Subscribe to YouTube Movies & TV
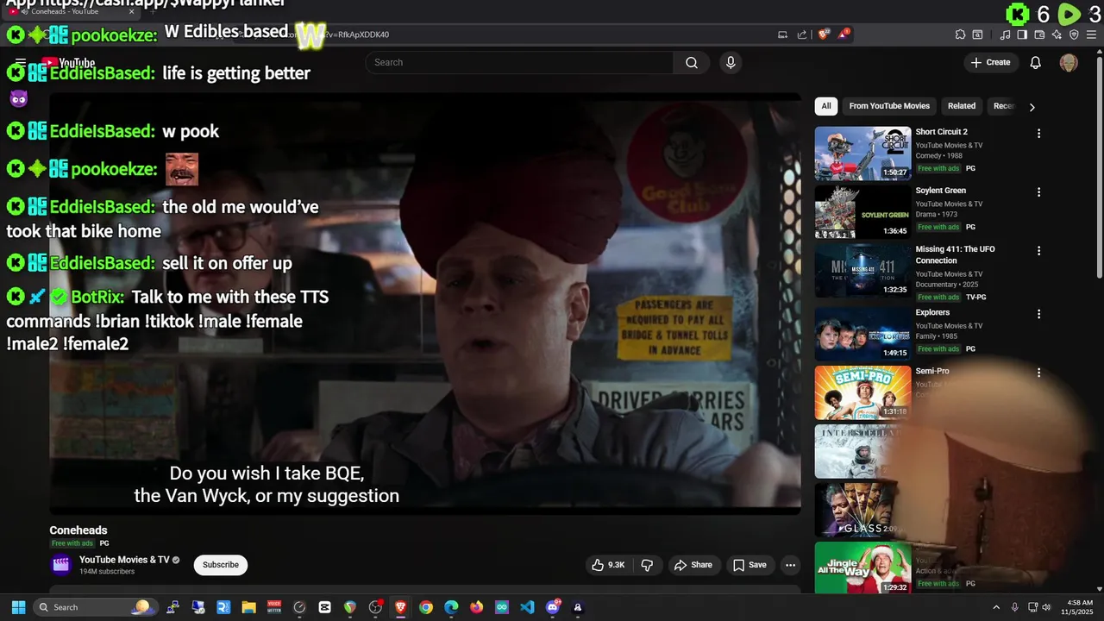 pos(221,565)
